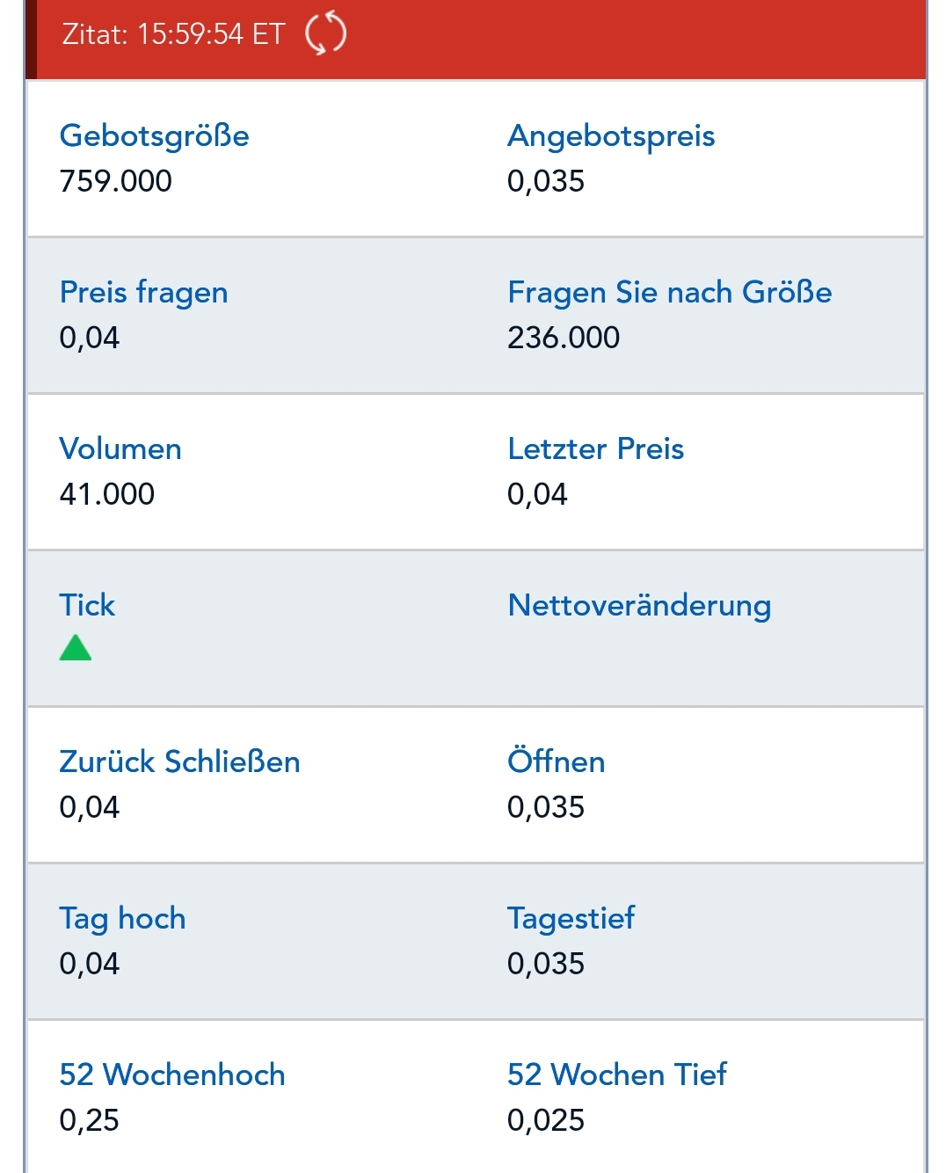Screen dimensions: 946x1173
Task: Click the refresh quote icon
Action: click(324, 34)
